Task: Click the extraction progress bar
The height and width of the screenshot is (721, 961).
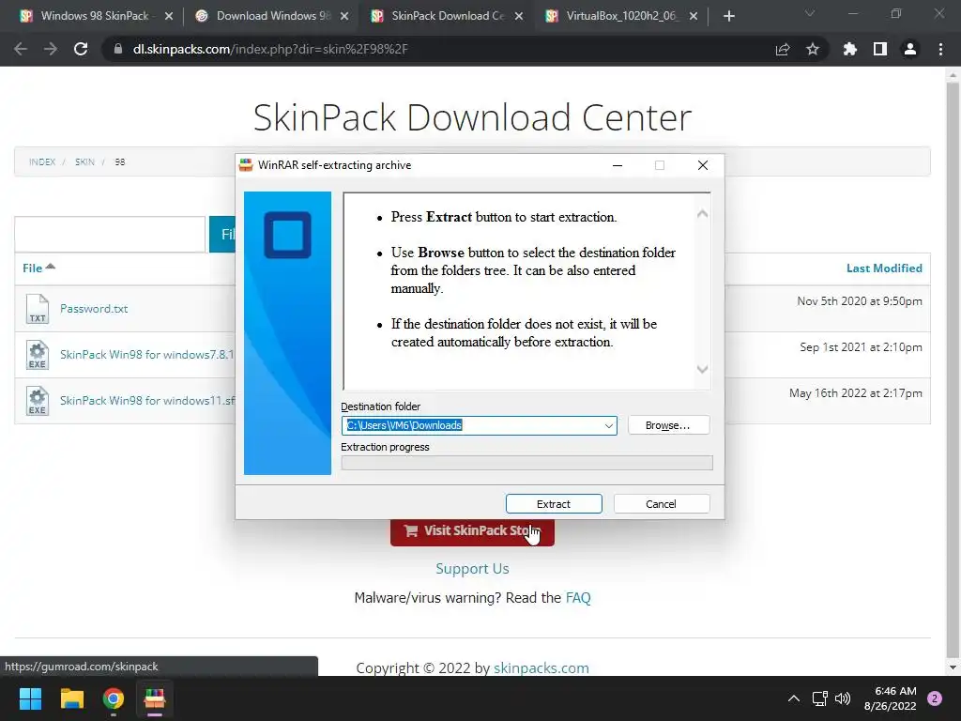Action: click(x=527, y=463)
